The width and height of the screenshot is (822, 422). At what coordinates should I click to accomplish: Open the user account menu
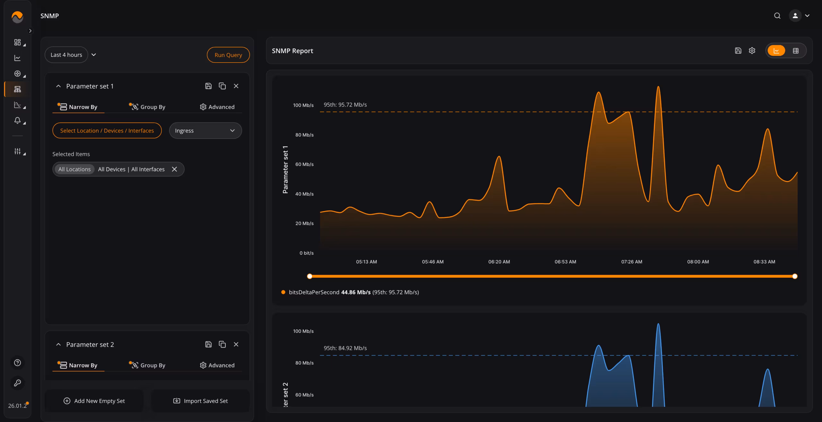(799, 16)
